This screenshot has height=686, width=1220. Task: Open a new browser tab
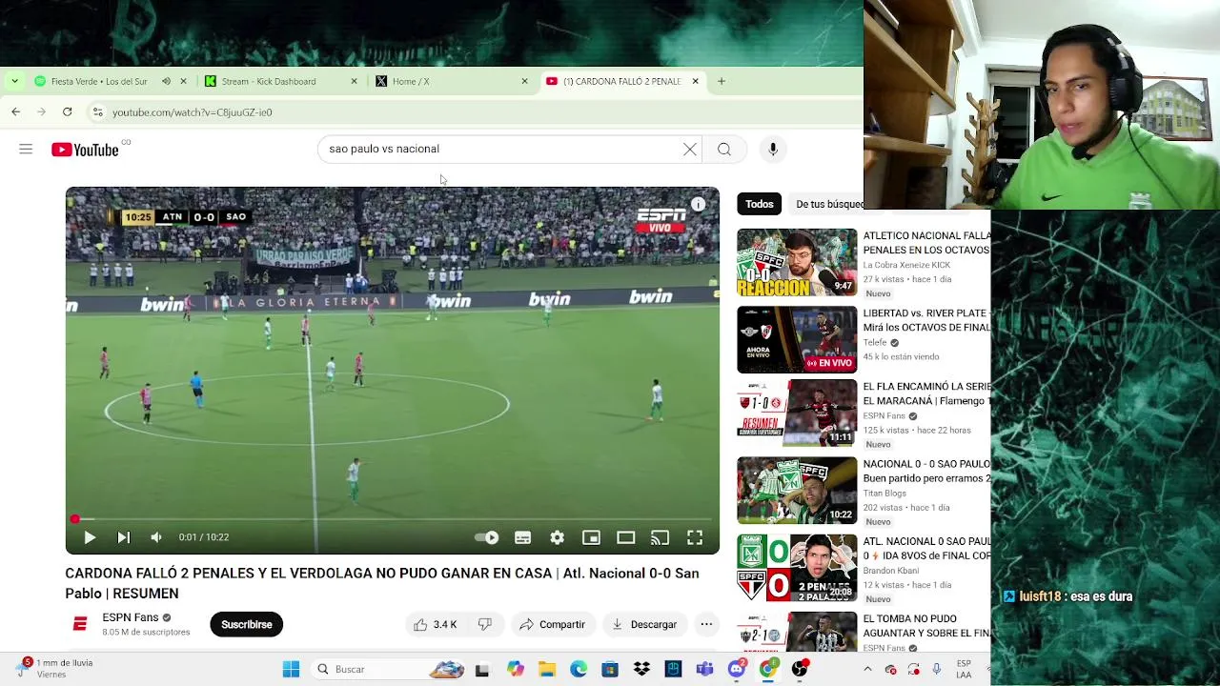pos(722,81)
